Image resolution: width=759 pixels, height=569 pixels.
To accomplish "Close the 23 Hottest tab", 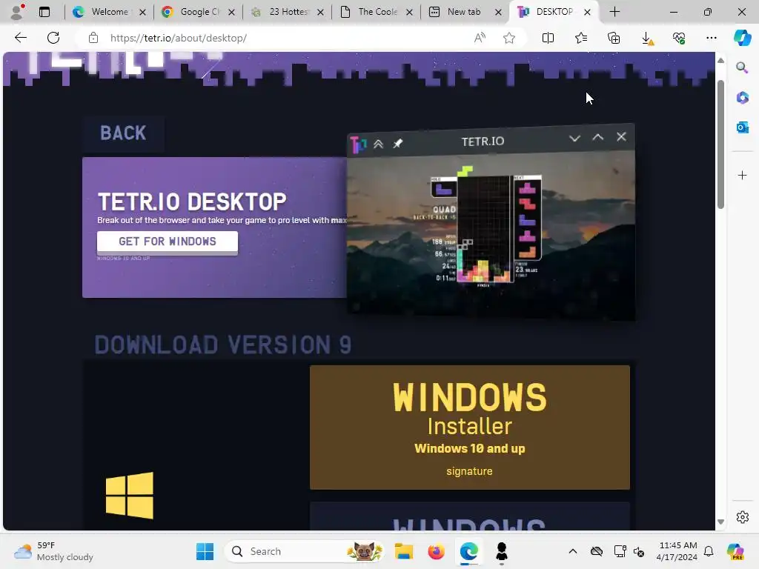I will coord(320,12).
